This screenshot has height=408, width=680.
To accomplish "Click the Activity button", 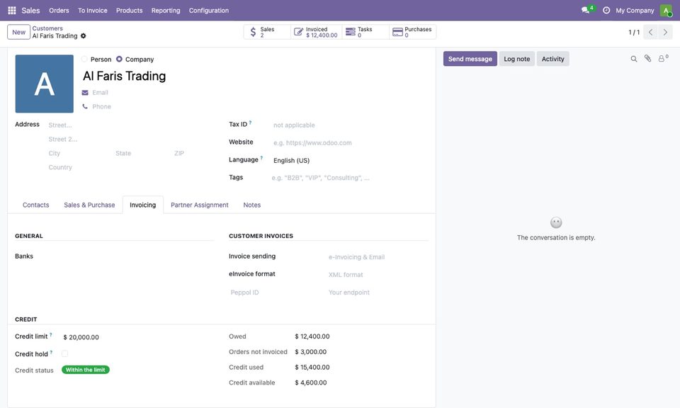I will pos(553,59).
